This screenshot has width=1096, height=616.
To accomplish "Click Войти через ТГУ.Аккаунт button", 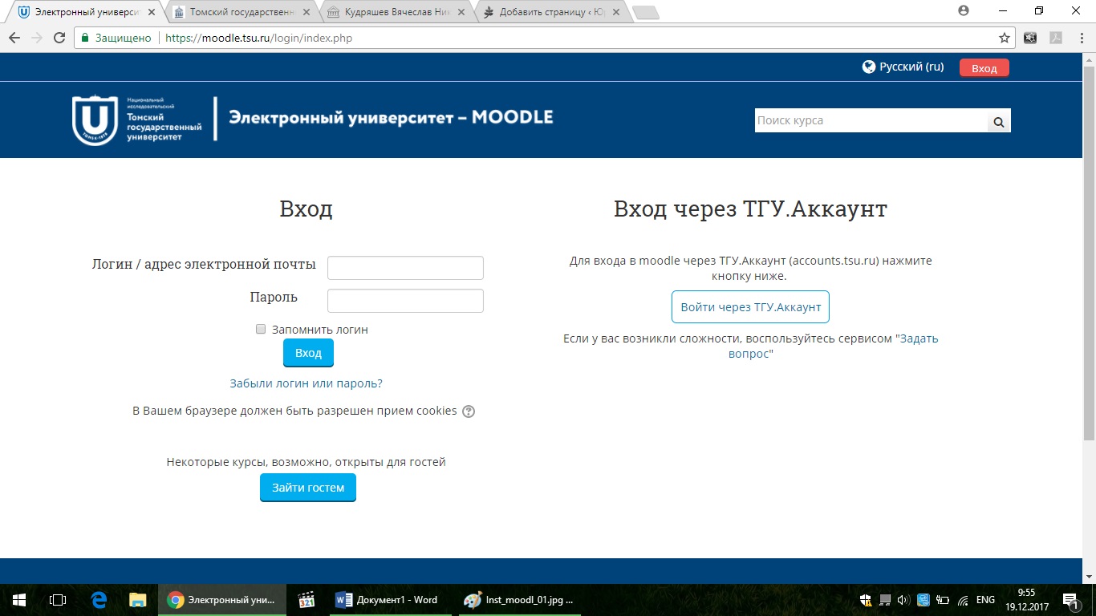I will click(751, 307).
